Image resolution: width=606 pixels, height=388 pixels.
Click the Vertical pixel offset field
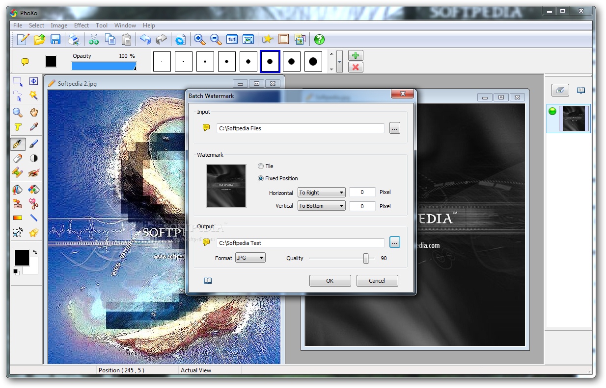coord(362,206)
